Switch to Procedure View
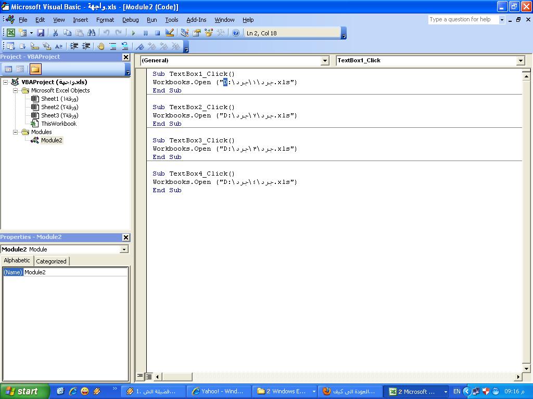533x399 pixels. tap(140, 376)
